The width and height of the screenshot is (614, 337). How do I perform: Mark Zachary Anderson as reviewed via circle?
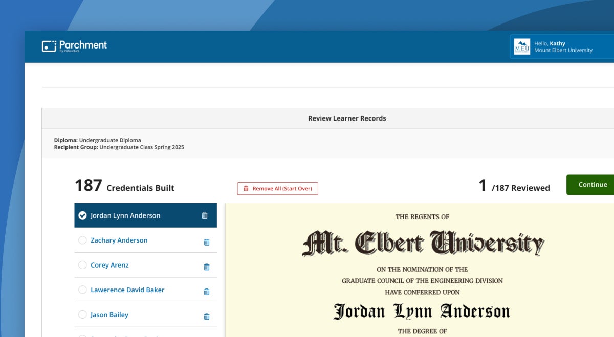[82, 240]
